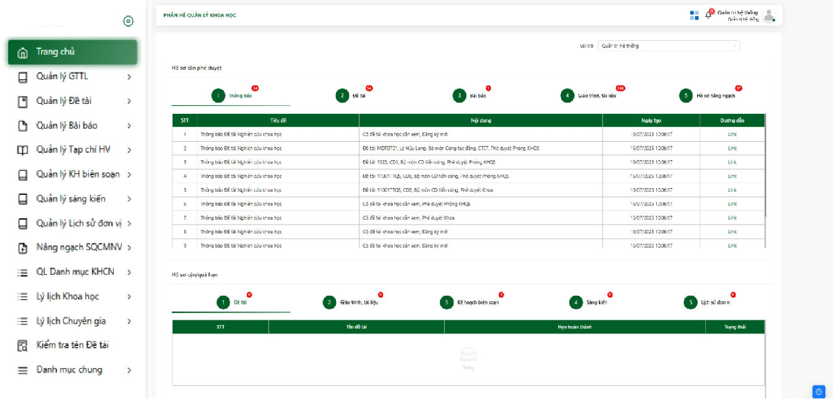Viewport: 834px width, 399px height.
Task: Click the Trang chủ home icon
Action: coord(23,53)
